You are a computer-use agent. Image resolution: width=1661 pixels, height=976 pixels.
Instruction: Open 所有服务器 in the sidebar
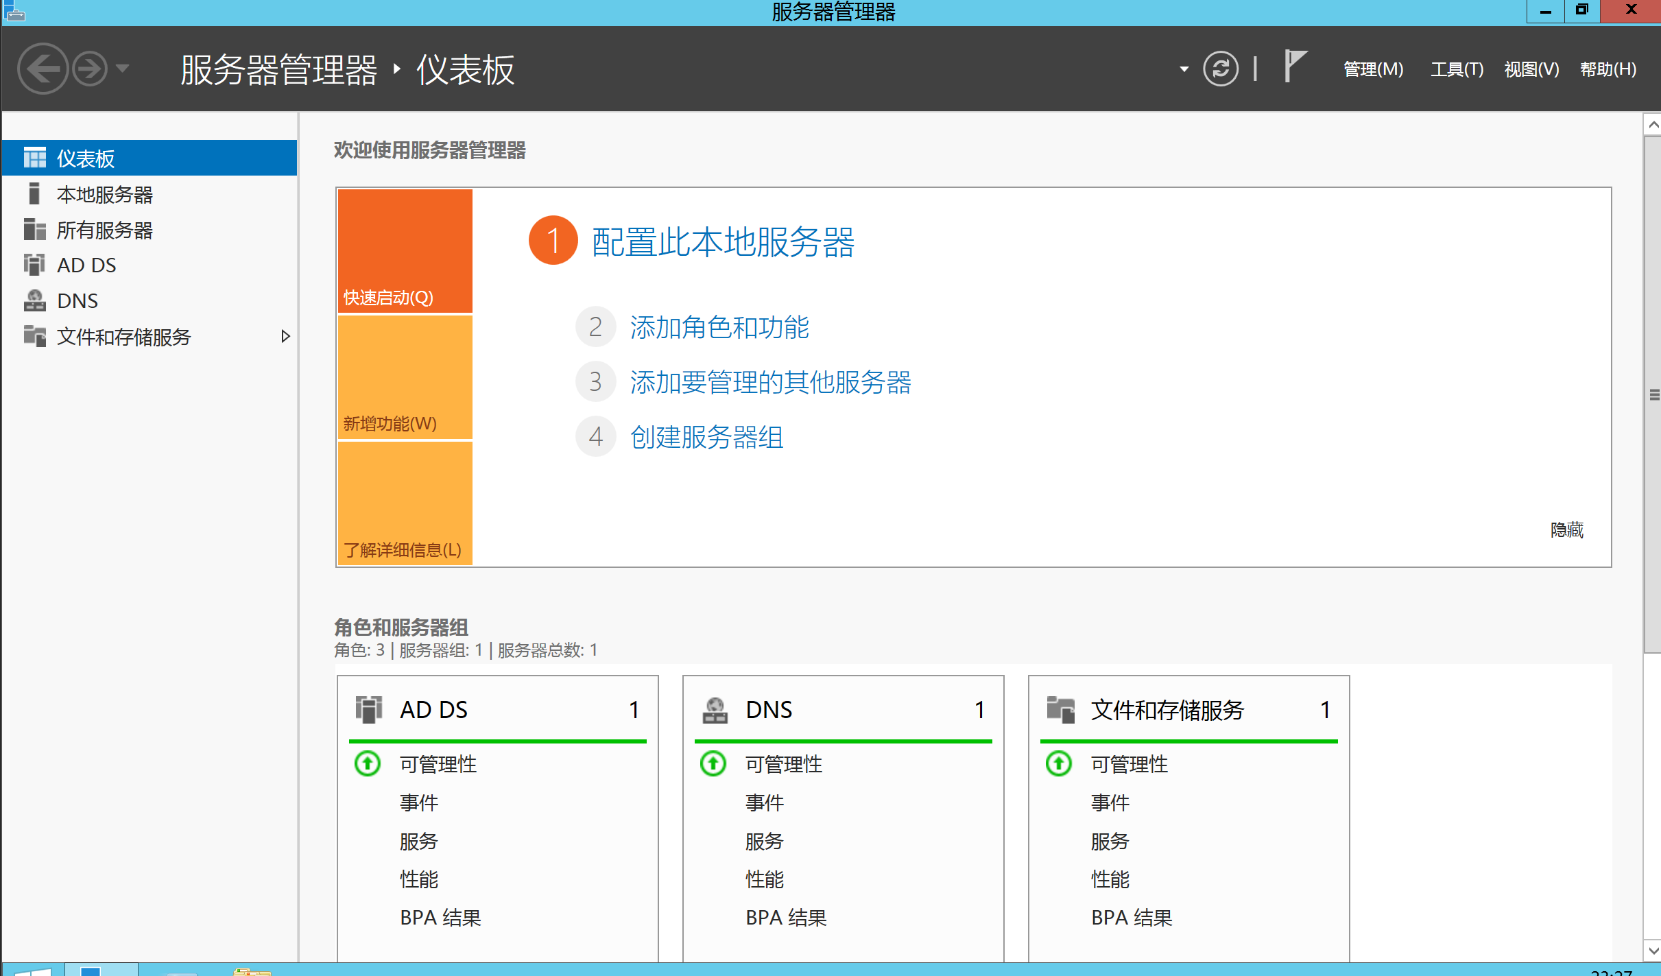[x=150, y=230]
